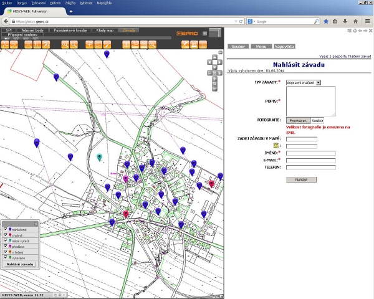Click the plus button below the pan arrows
374x299 pixels.
point(219,74)
